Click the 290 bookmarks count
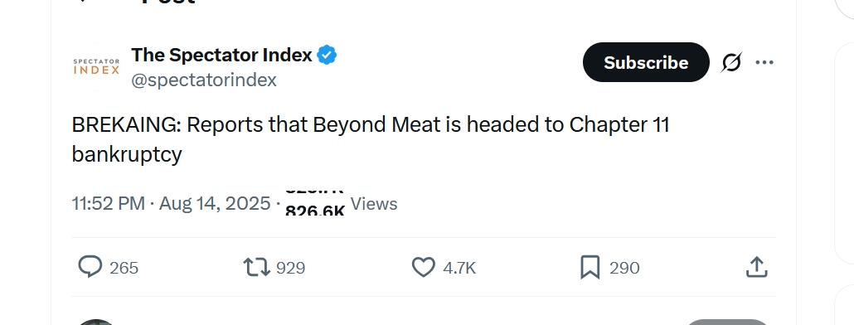 624,268
